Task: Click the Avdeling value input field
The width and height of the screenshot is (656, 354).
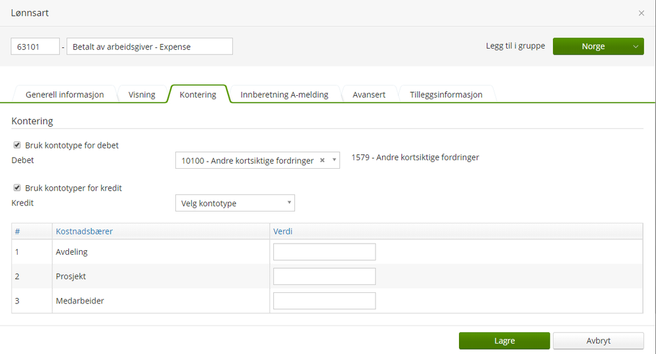Action: coord(324,252)
